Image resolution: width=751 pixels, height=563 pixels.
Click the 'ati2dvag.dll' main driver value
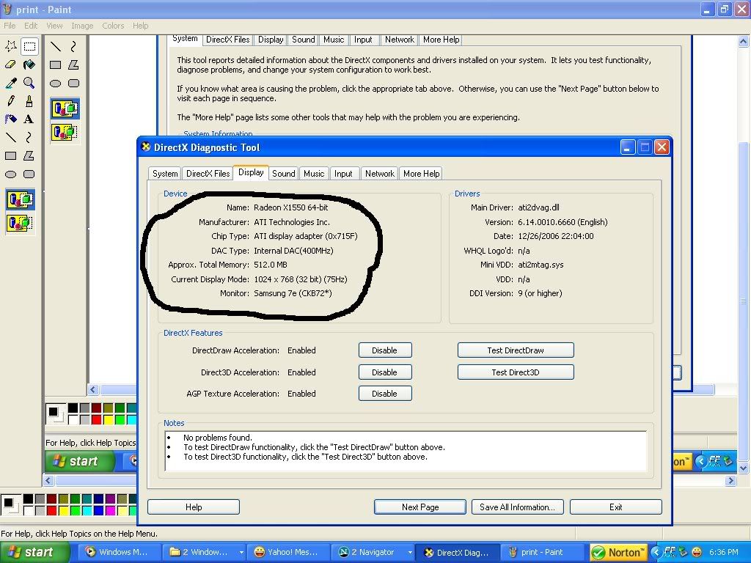coord(538,207)
